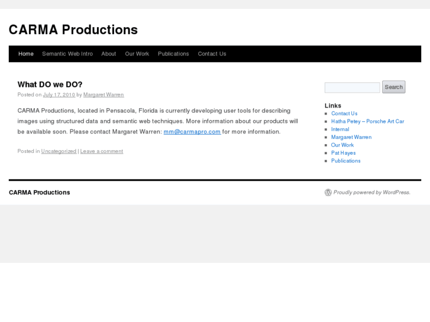Open the Internal sidebar link
Image resolution: width=430 pixels, height=322 pixels.
(340, 129)
